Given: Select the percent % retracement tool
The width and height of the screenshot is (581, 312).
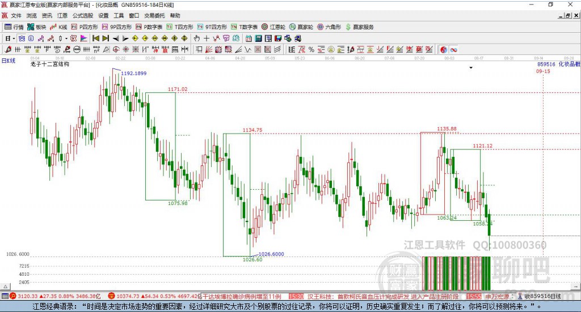Looking at the screenshot, I should point(311,49).
